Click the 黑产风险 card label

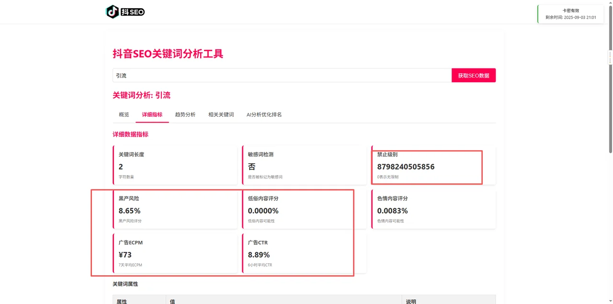129,199
